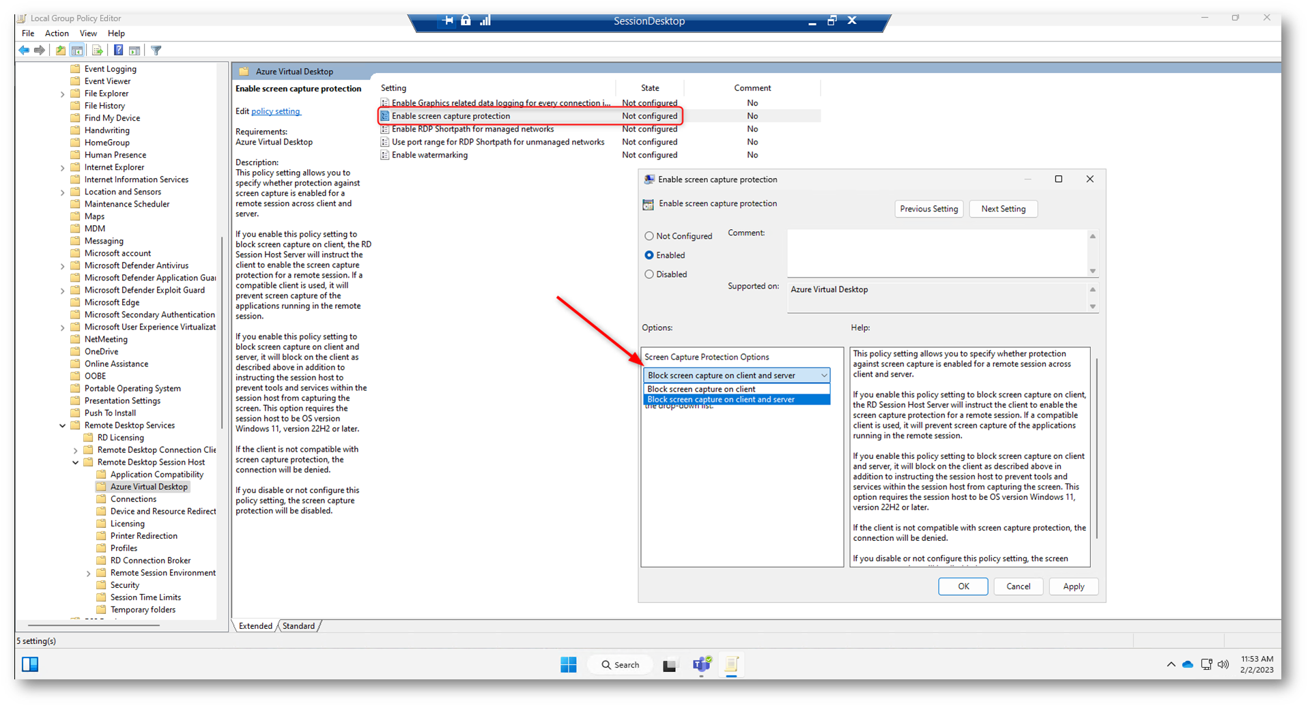Open Task View icon on taskbar

click(670, 665)
